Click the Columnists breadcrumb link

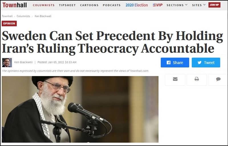(x=23, y=16)
